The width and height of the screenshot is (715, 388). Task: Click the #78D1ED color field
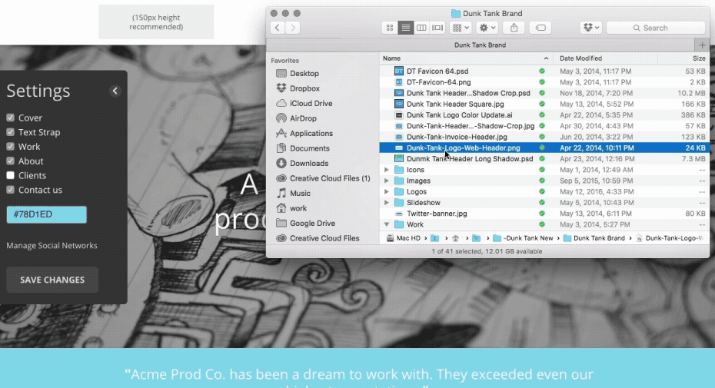(x=46, y=214)
